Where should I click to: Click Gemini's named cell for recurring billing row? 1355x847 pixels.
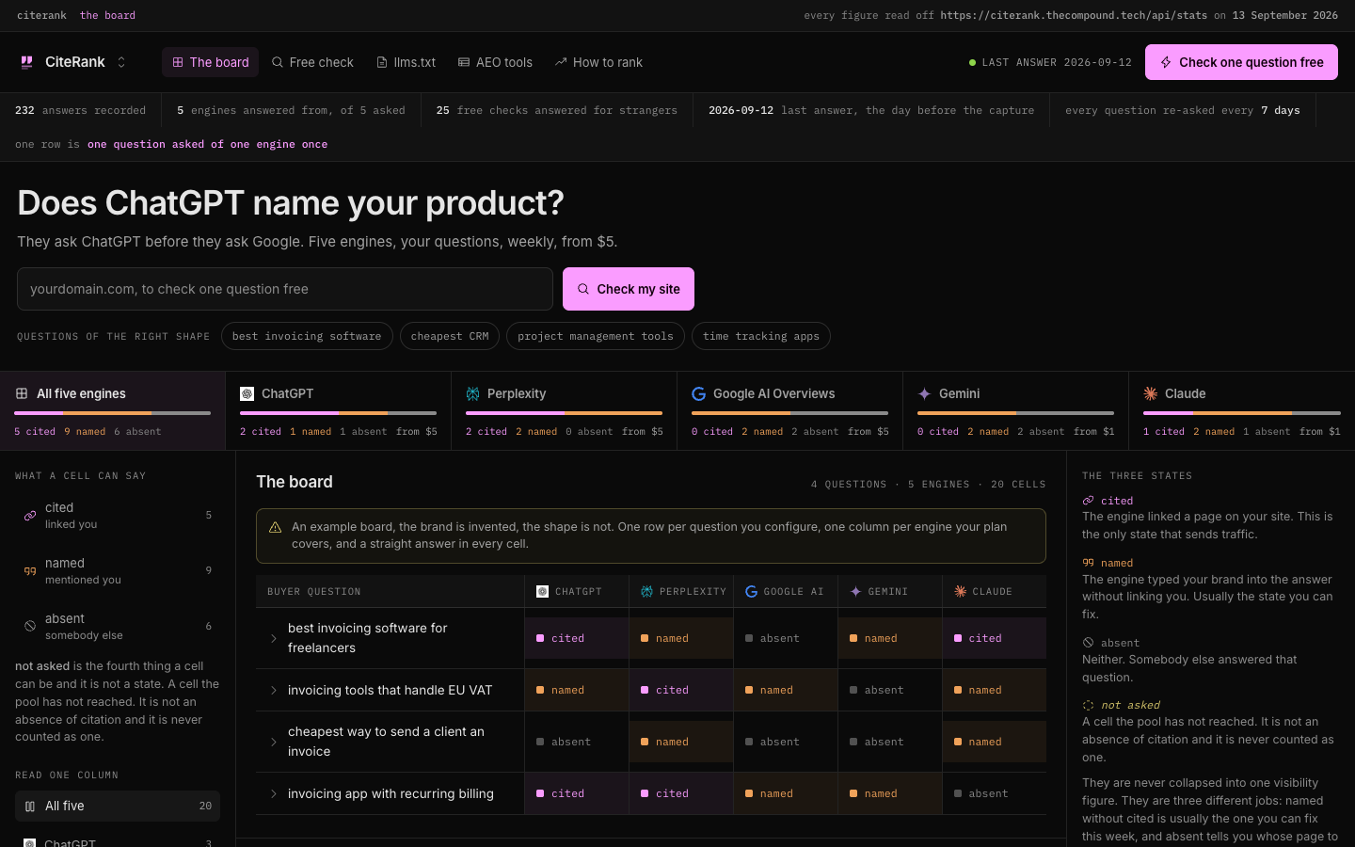tap(890, 793)
